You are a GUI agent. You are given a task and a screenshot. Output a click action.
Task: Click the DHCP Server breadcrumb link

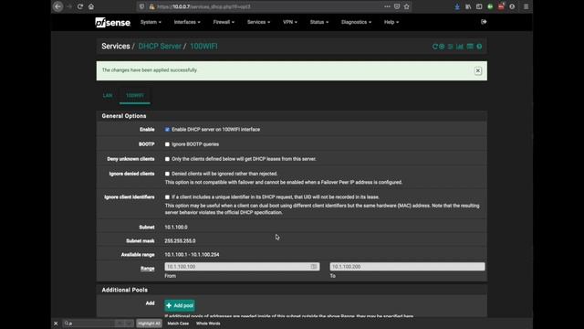[x=160, y=47]
